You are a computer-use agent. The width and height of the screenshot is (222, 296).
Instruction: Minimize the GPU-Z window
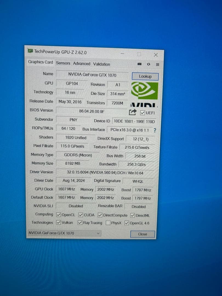tap(122, 54)
